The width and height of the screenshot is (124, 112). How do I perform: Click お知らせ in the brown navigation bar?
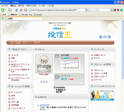coord(37,43)
